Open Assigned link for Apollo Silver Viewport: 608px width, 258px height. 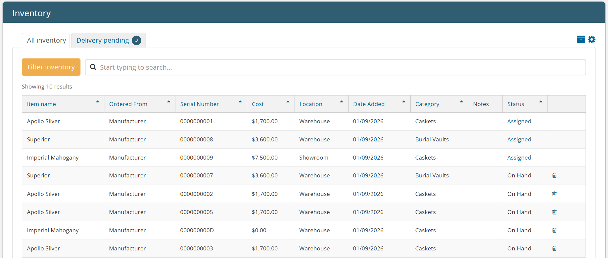tap(519, 121)
